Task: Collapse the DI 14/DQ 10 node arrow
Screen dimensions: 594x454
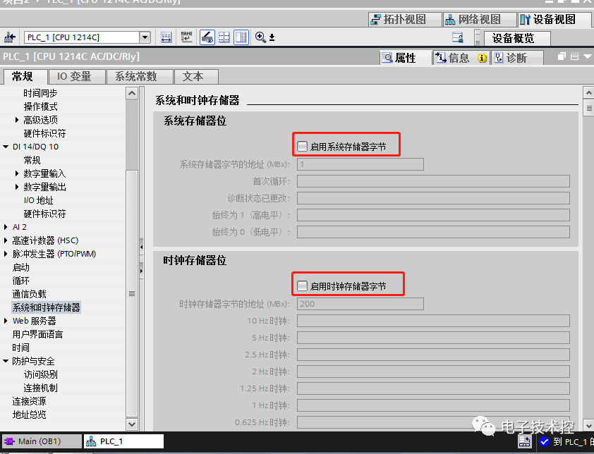Action: (6, 147)
